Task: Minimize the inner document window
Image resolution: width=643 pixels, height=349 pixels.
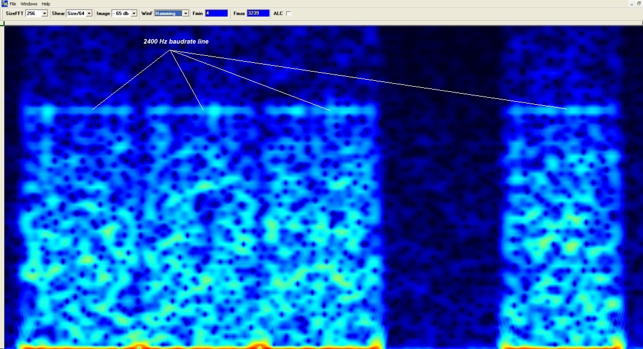Action: coord(631,3)
